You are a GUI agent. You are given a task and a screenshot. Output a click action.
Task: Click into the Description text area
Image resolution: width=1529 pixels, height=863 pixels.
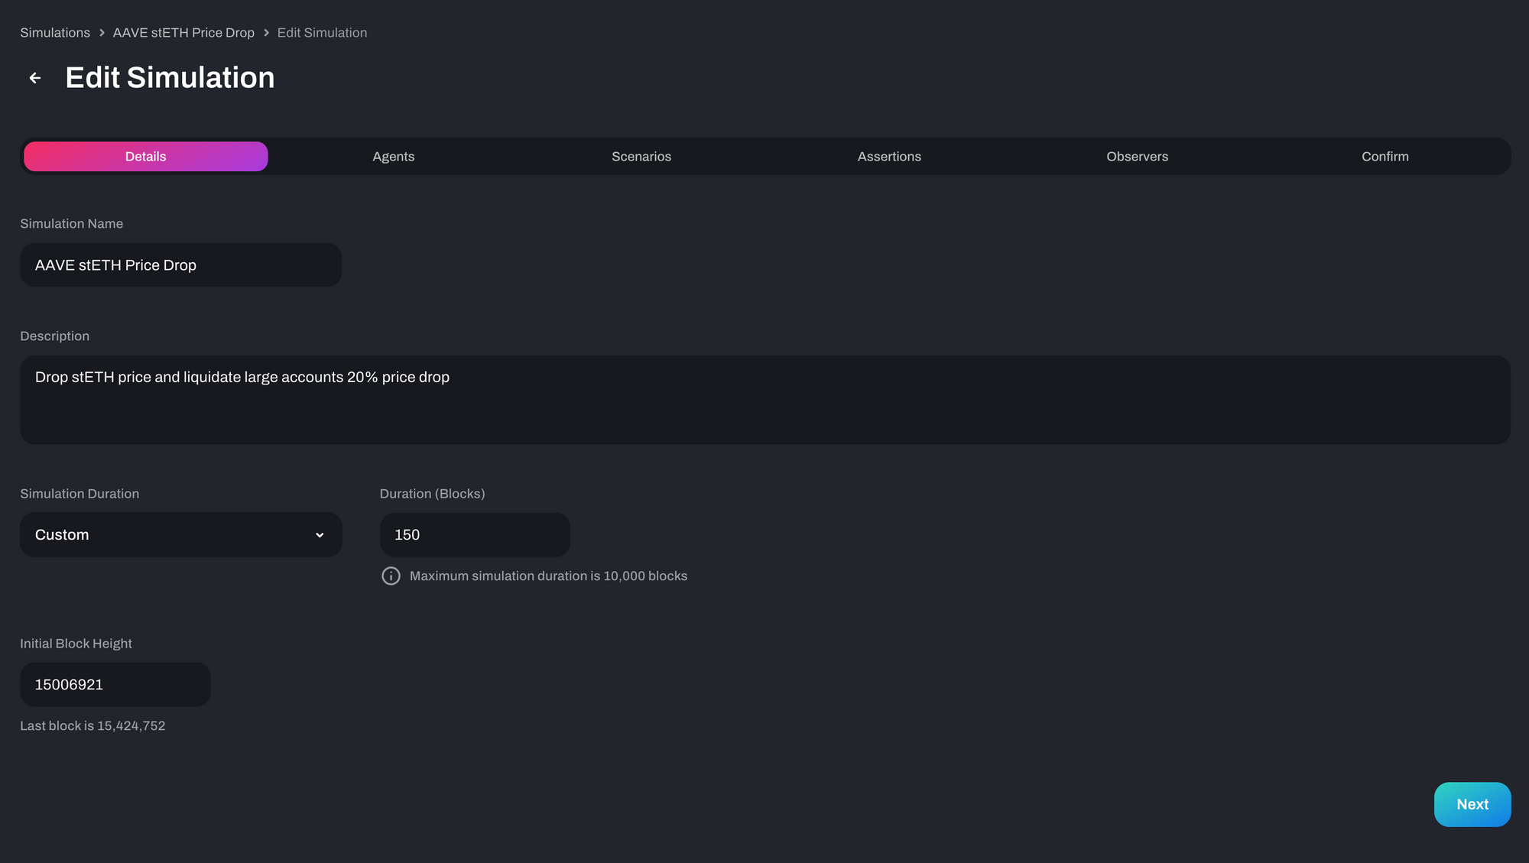point(764,400)
